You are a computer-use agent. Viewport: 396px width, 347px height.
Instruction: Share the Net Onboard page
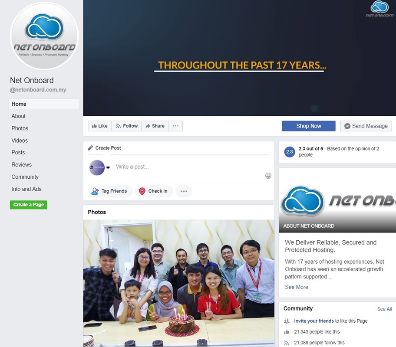click(155, 126)
